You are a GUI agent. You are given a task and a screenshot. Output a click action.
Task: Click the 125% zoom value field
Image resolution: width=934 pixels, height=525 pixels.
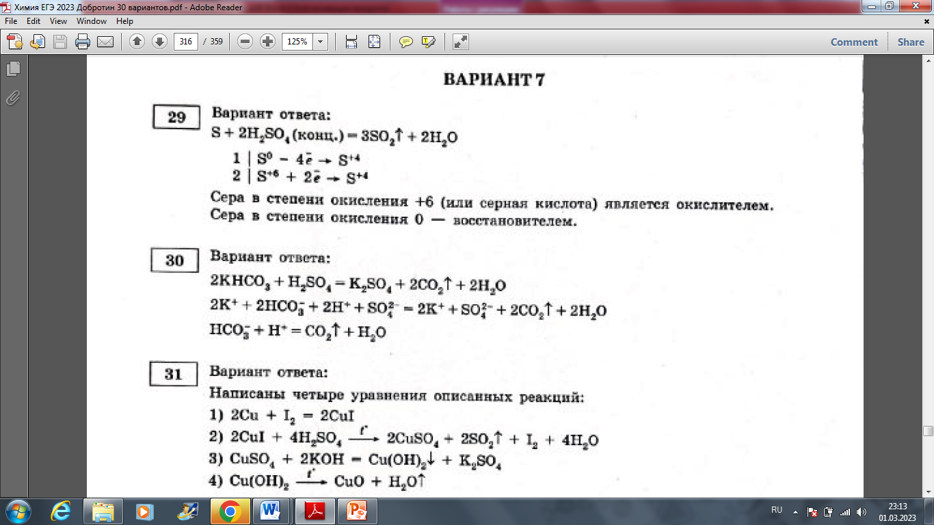297,42
